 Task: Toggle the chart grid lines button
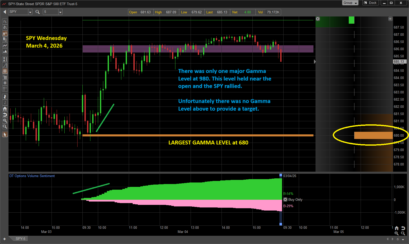coord(5,71)
